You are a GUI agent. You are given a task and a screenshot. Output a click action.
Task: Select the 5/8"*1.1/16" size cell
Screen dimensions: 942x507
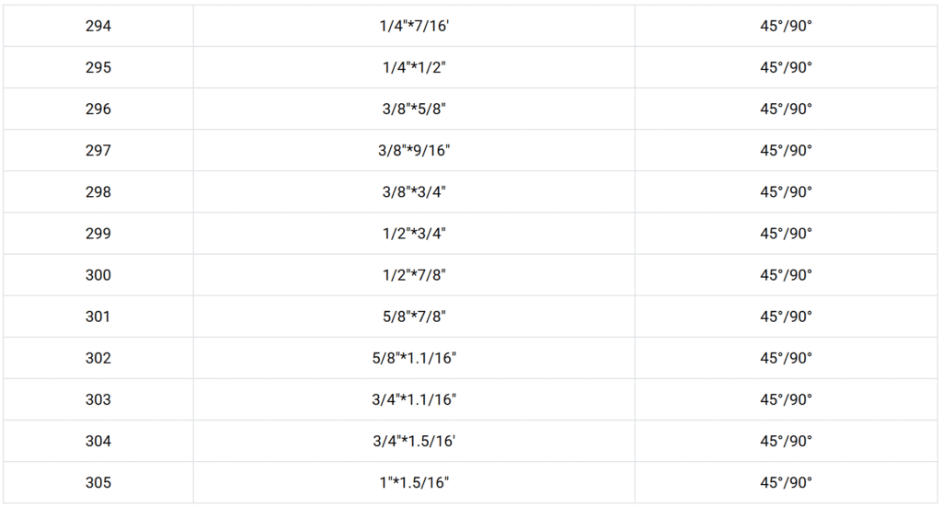click(414, 358)
